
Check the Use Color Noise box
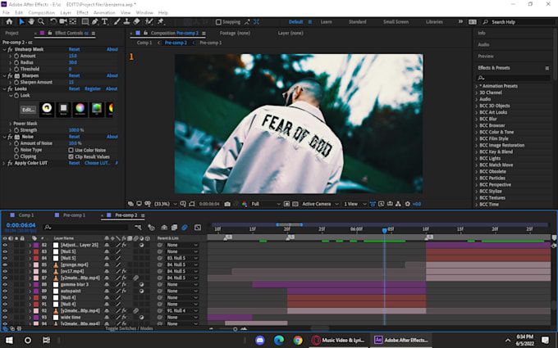coord(71,150)
